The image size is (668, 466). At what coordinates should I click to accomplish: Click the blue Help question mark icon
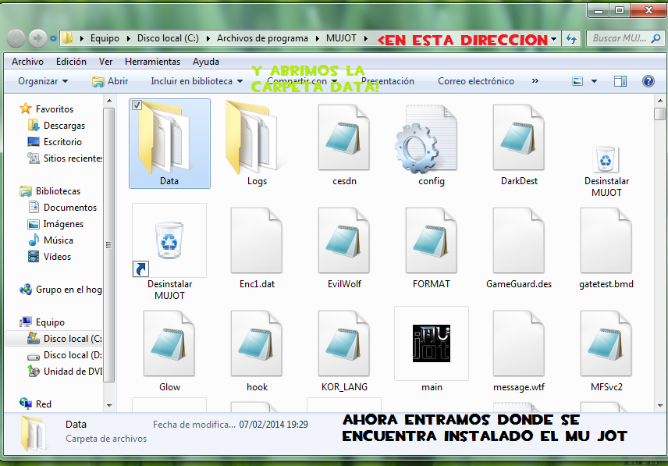coord(648,80)
